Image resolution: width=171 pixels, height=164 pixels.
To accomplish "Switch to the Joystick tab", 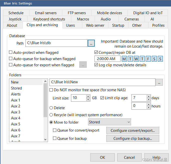I will 15,19.
